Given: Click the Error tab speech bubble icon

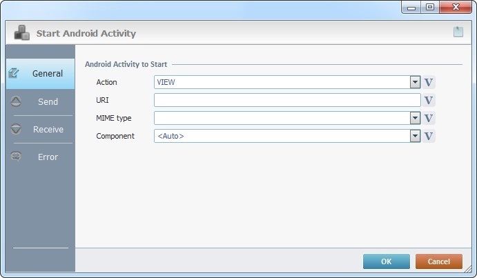Looking at the screenshot, I should point(16,157).
